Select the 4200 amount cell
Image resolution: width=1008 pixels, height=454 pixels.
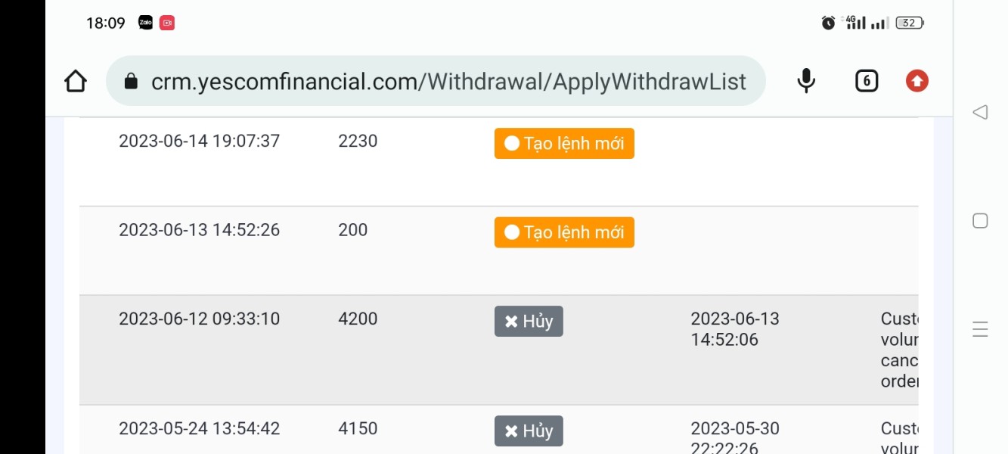tap(358, 319)
